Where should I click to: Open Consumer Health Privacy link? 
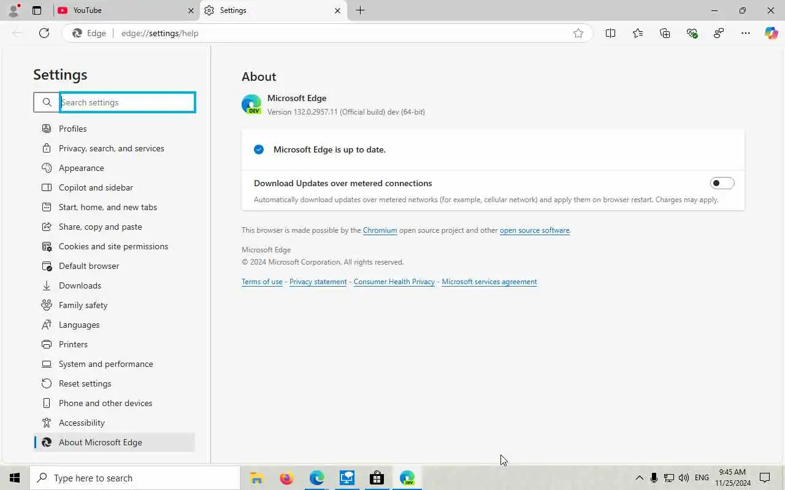394,282
